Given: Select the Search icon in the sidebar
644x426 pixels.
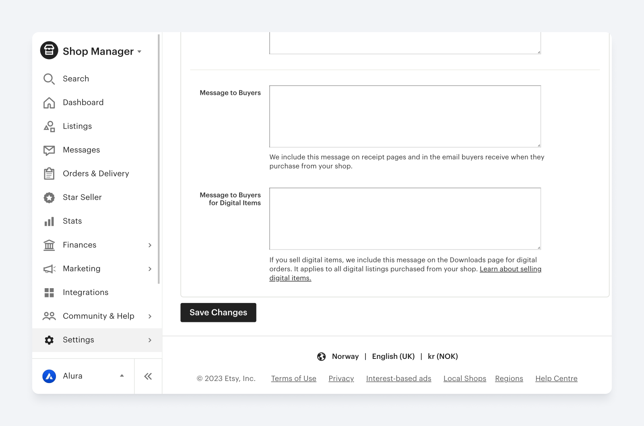Looking at the screenshot, I should click(x=49, y=79).
